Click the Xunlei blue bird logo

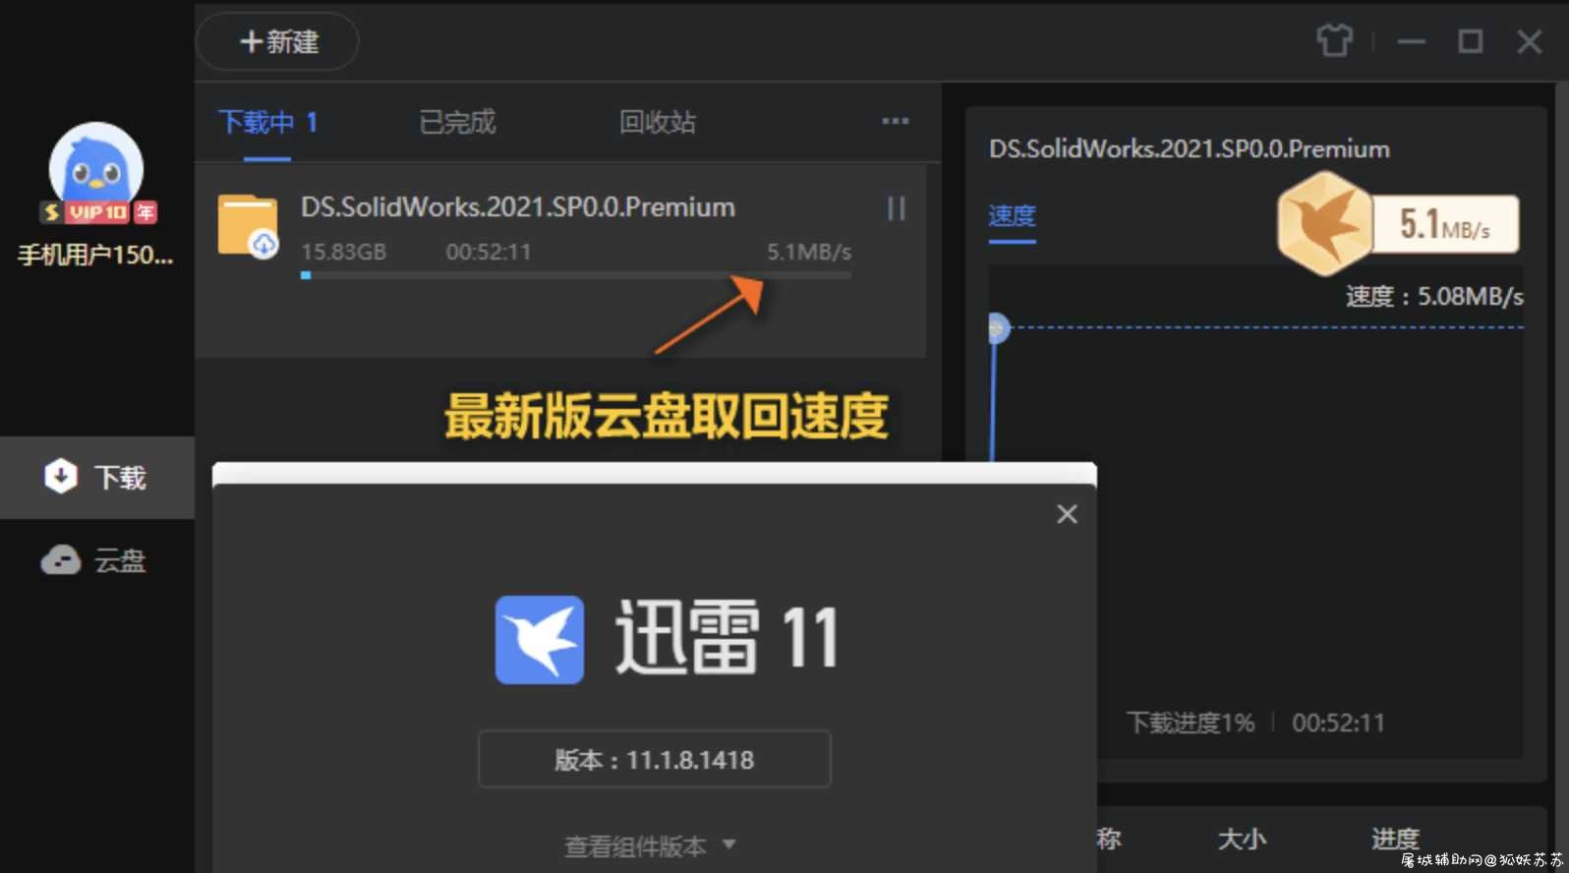540,640
